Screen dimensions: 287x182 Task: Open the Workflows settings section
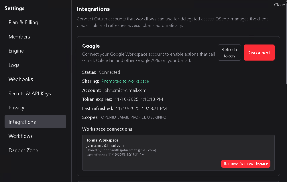[x=21, y=136]
